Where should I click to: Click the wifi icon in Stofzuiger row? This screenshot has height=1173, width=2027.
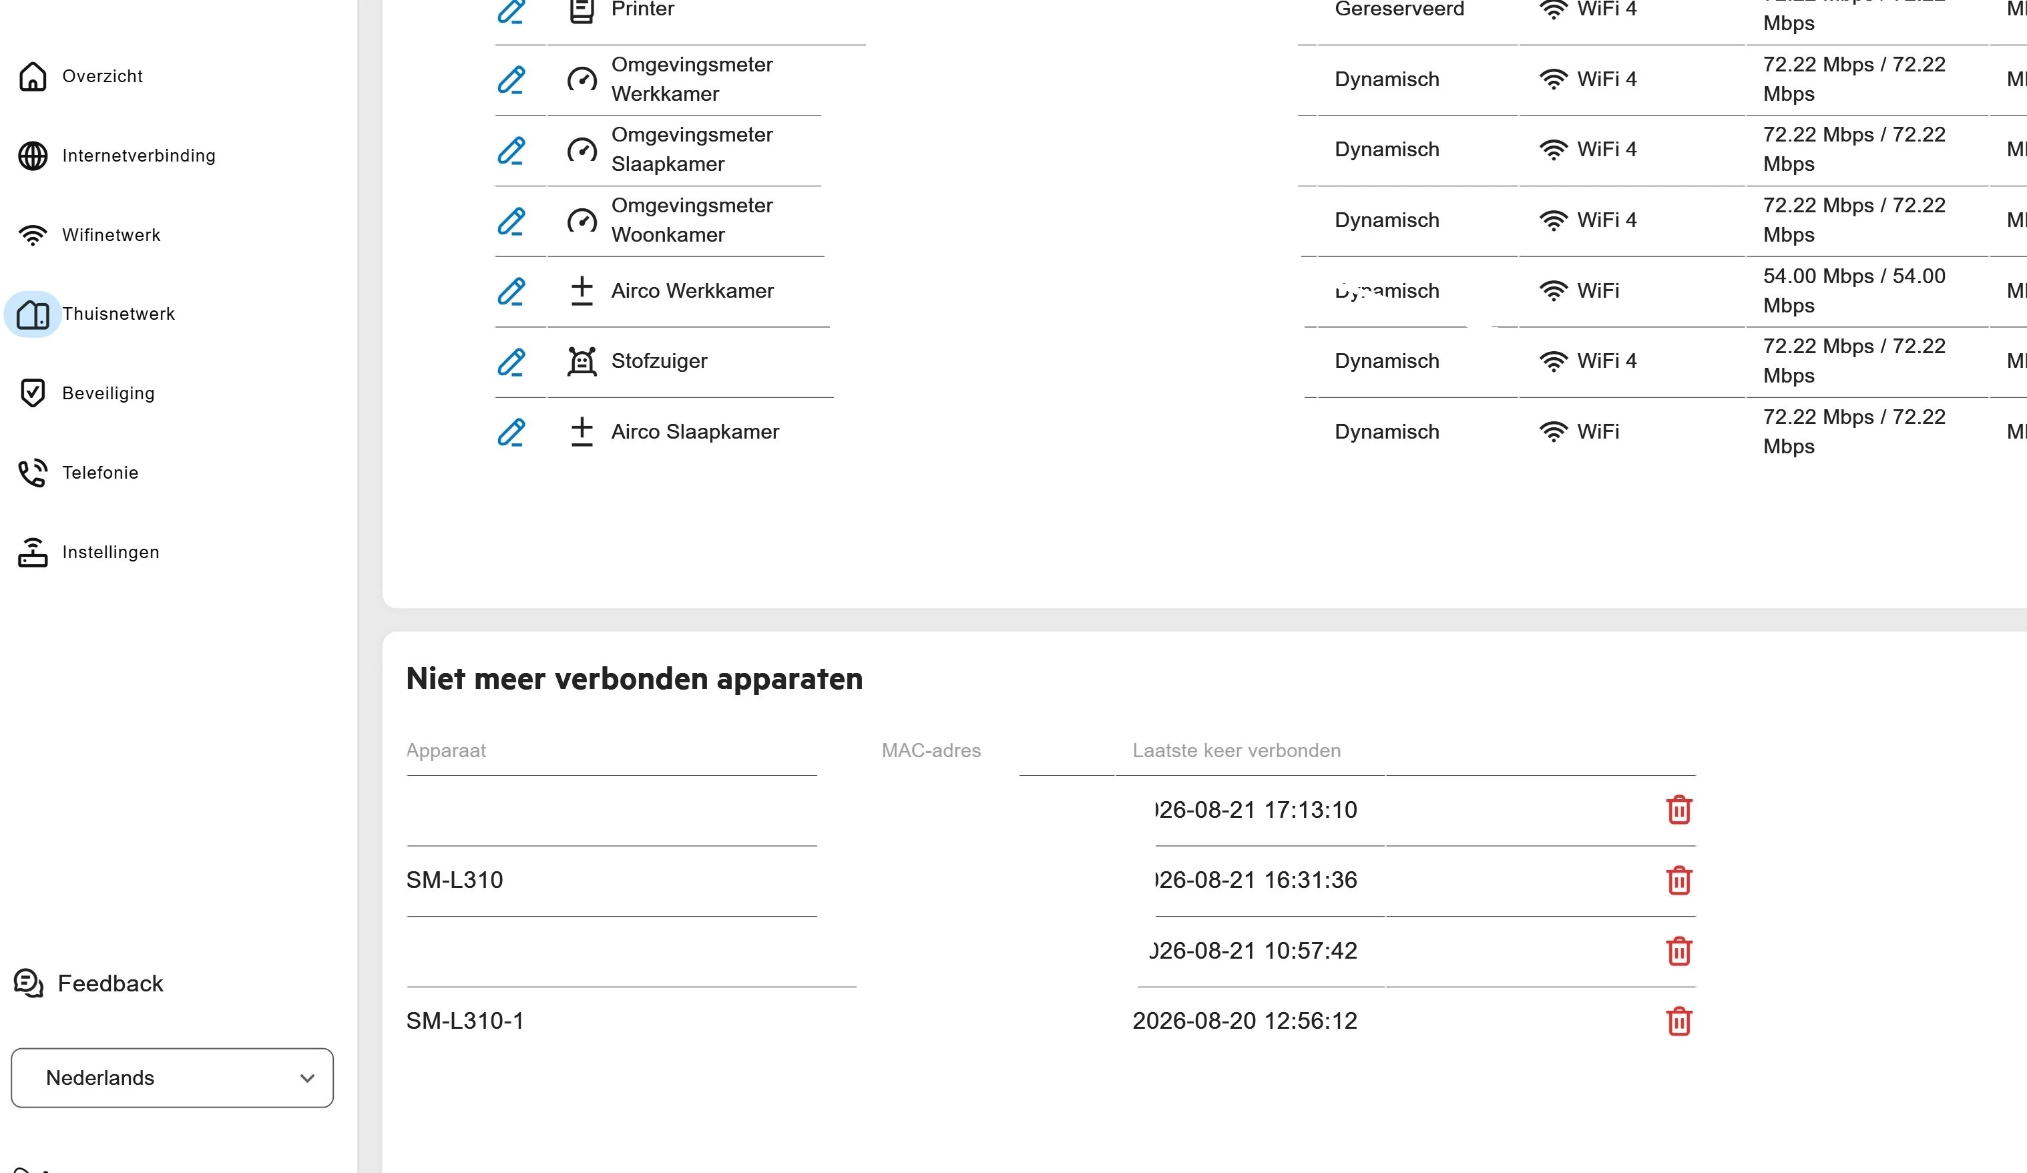click(1553, 362)
